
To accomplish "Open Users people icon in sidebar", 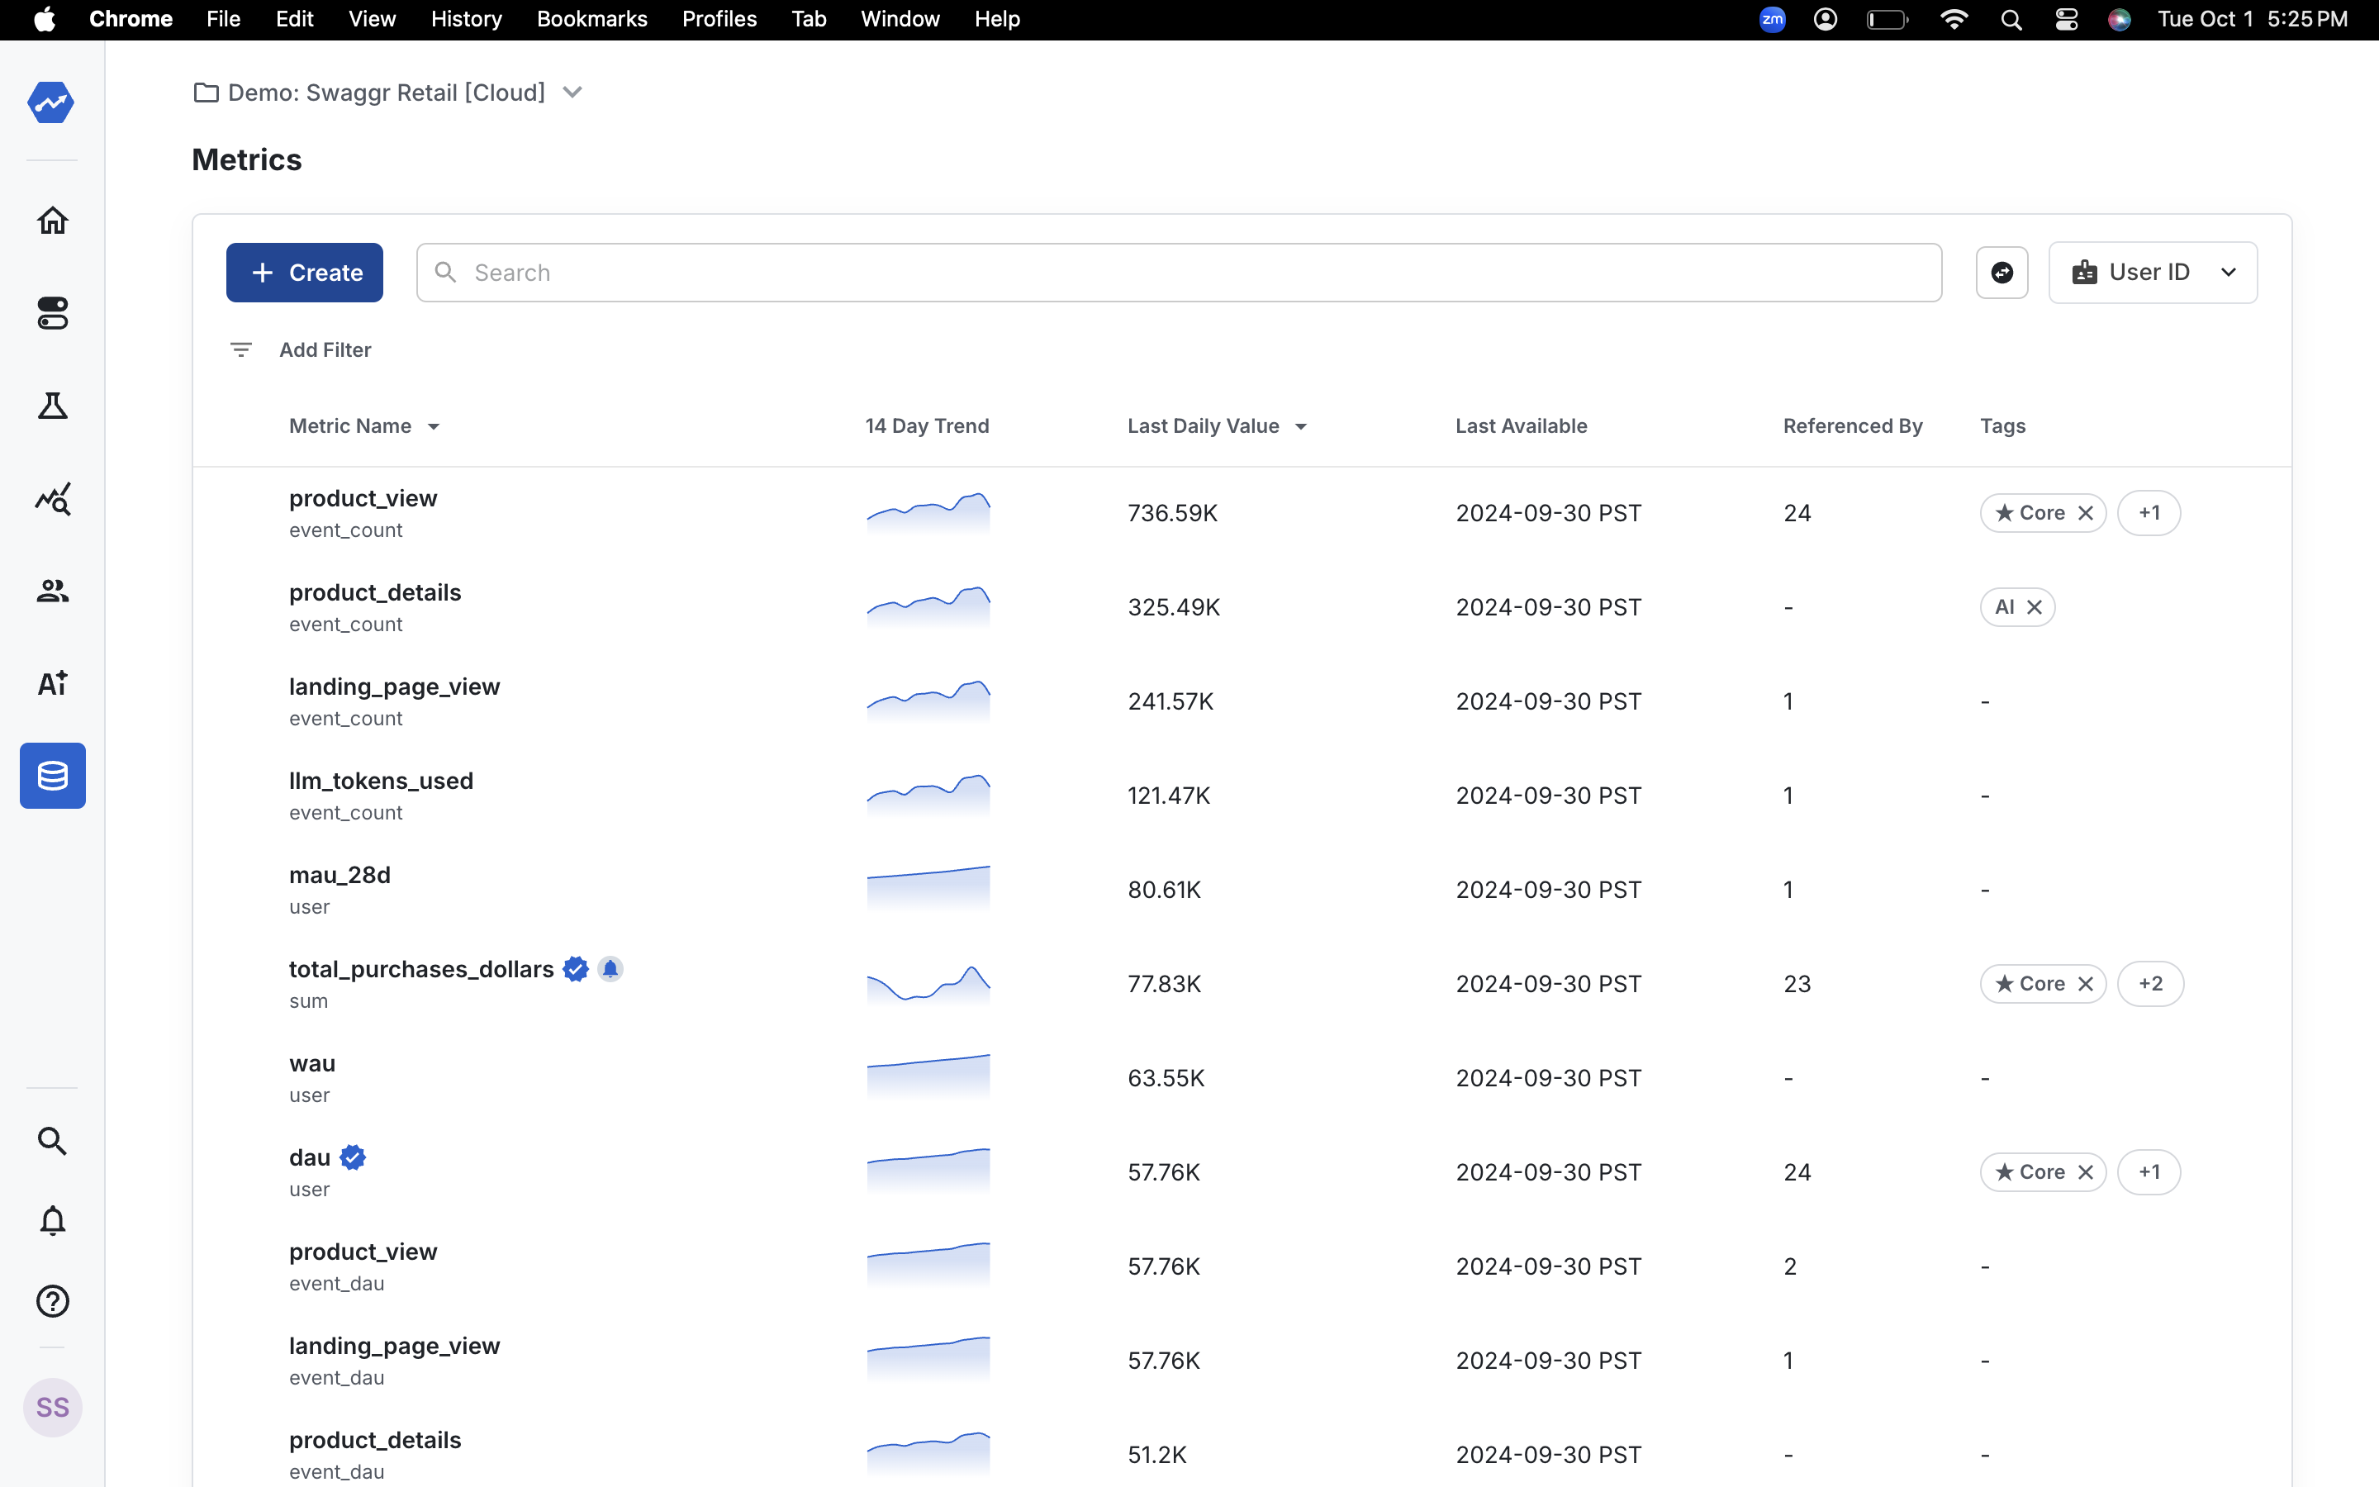I will coord(52,591).
